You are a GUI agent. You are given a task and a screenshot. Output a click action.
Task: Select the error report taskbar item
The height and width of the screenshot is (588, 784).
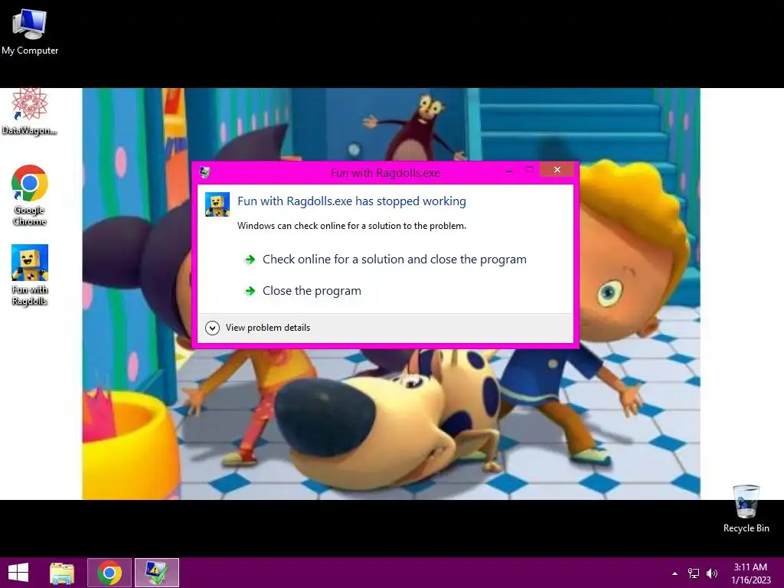point(156,573)
